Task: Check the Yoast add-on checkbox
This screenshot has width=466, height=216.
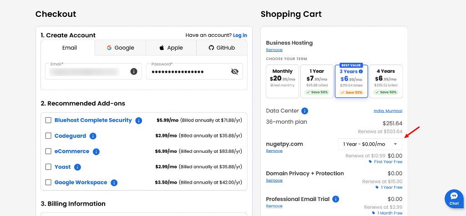Action: tap(48, 167)
